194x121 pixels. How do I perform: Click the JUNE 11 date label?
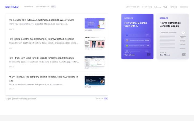click(x=11, y=89)
